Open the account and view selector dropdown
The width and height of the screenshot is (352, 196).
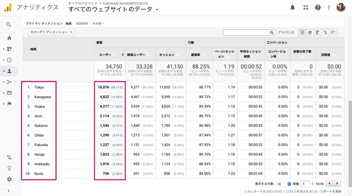(x=113, y=9)
